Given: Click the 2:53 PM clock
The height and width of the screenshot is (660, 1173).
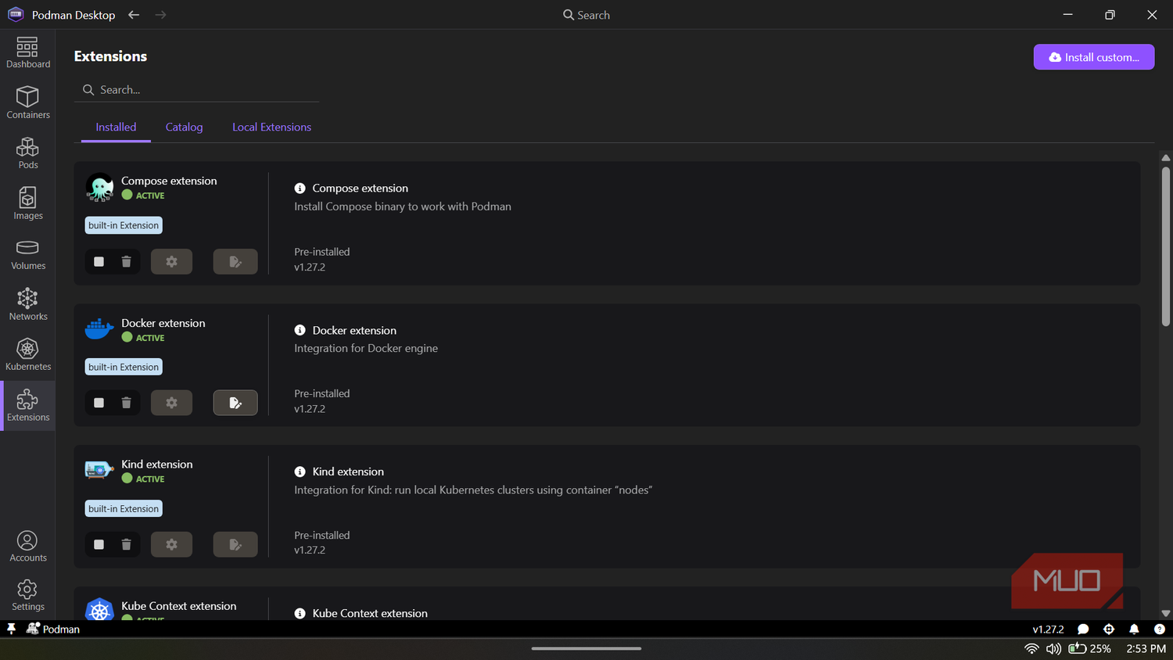Looking at the screenshot, I should pos(1146,648).
